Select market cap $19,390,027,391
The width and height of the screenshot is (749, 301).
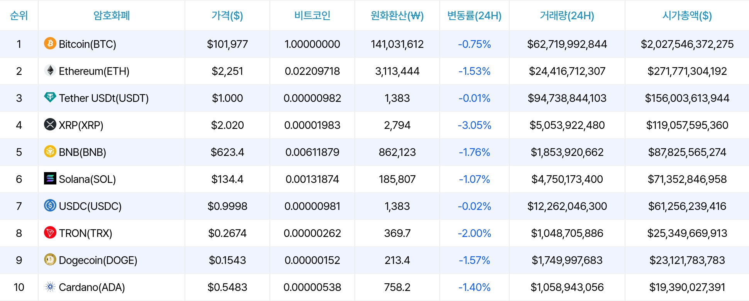click(x=687, y=287)
